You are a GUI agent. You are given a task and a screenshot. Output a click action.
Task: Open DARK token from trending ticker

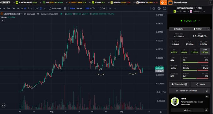tap(76, 3)
